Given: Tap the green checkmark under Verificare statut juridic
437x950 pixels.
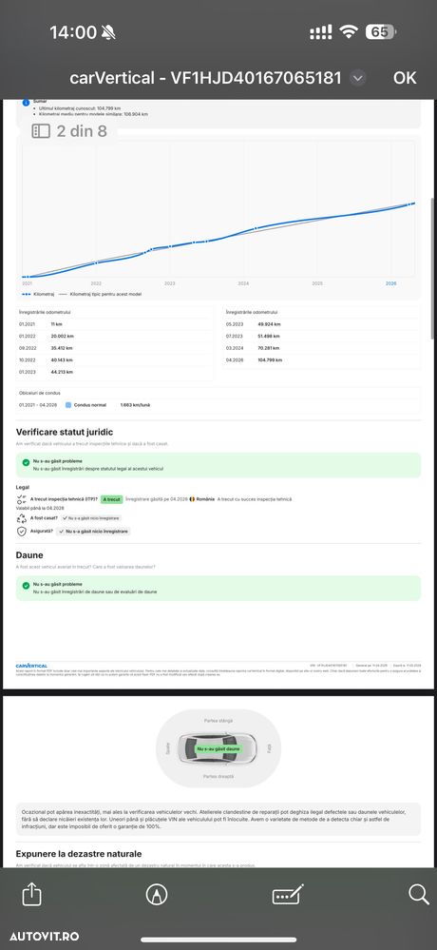Looking at the screenshot, I should (26, 462).
